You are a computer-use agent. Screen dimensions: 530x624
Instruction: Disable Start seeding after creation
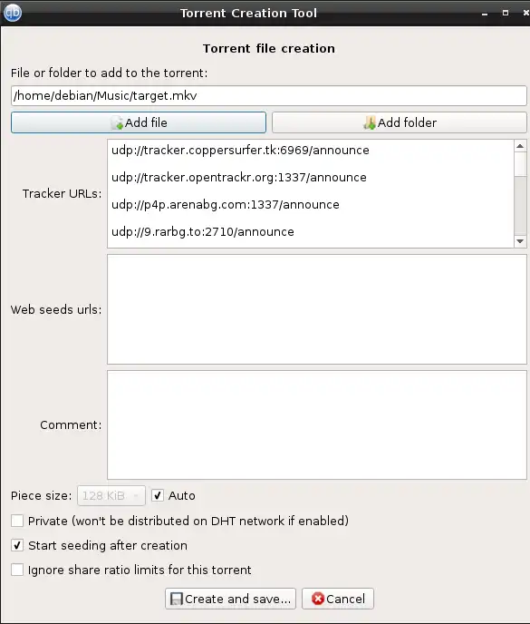pos(17,545)
